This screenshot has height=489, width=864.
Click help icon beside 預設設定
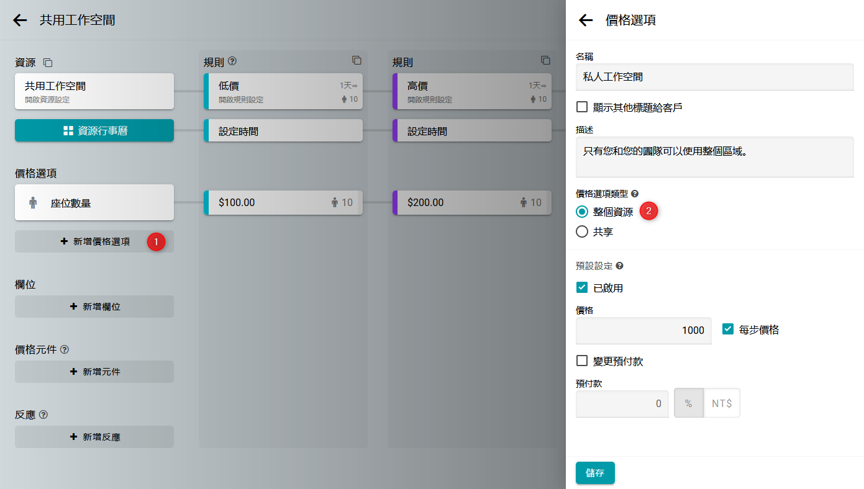(619, 266)
